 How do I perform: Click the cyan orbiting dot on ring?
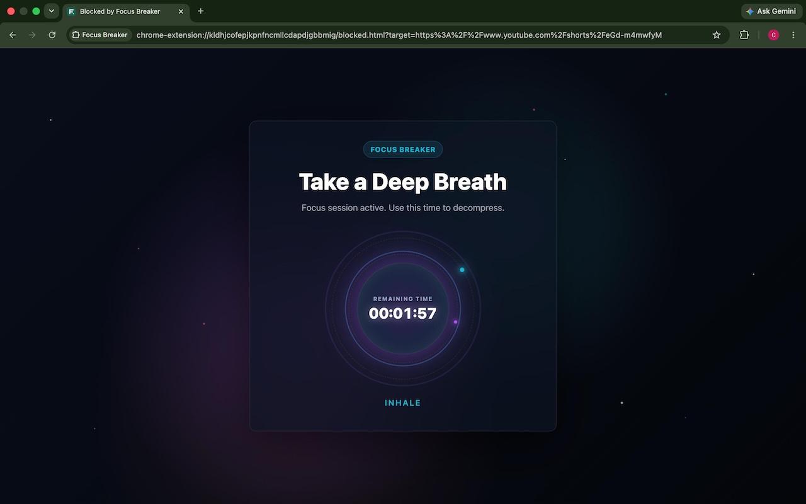[462, 270]
